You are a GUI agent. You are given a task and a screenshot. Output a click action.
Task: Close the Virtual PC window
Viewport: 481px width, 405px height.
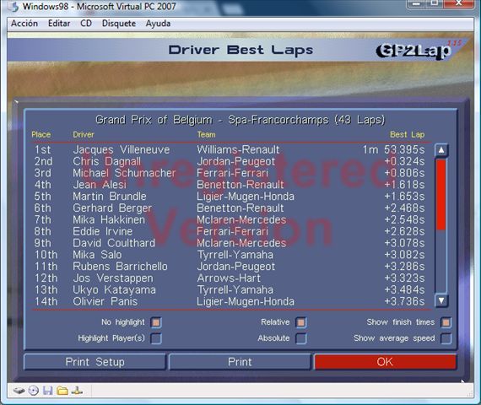(x=458, y=3)
